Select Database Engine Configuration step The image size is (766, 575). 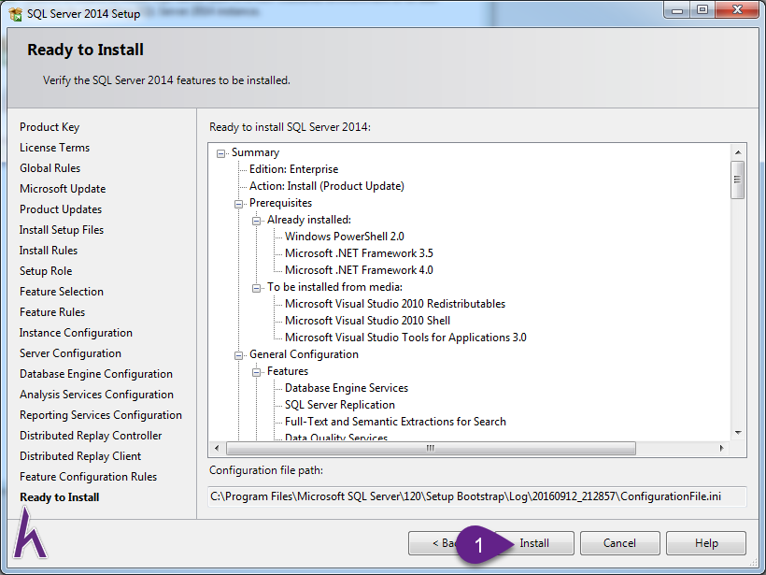click(95, 374)
